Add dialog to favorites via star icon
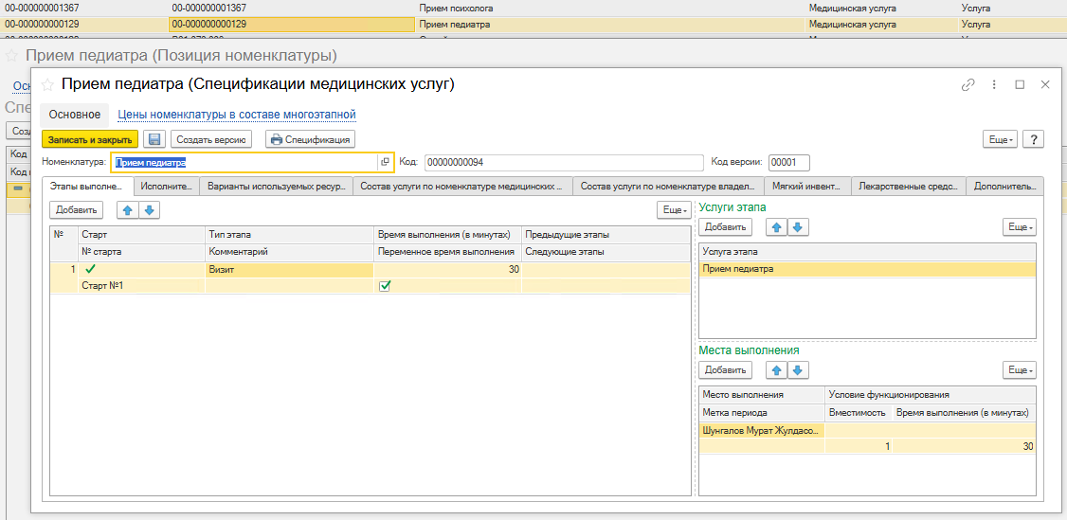Viewport: 1067px width, 520px height. pyautogui.click(x=47, y=84)
